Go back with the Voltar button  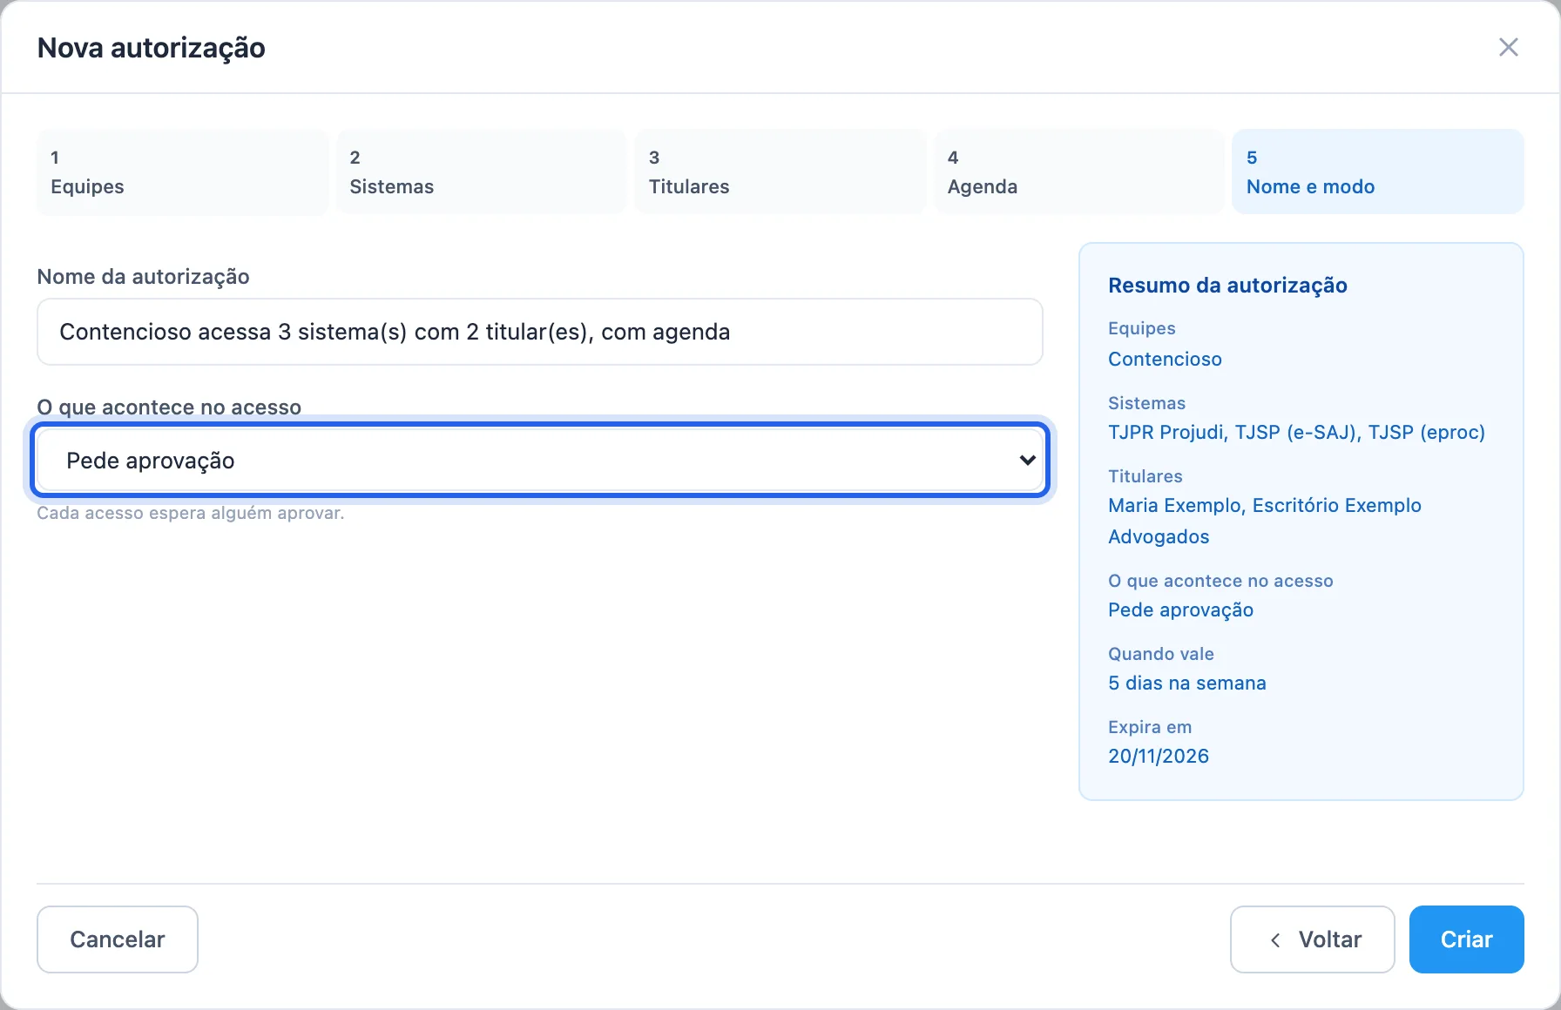click(1313, 939)
